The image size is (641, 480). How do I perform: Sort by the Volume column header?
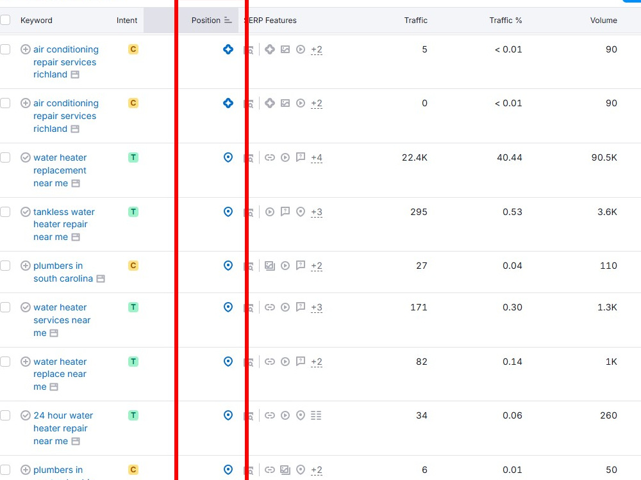click(603, 20)
